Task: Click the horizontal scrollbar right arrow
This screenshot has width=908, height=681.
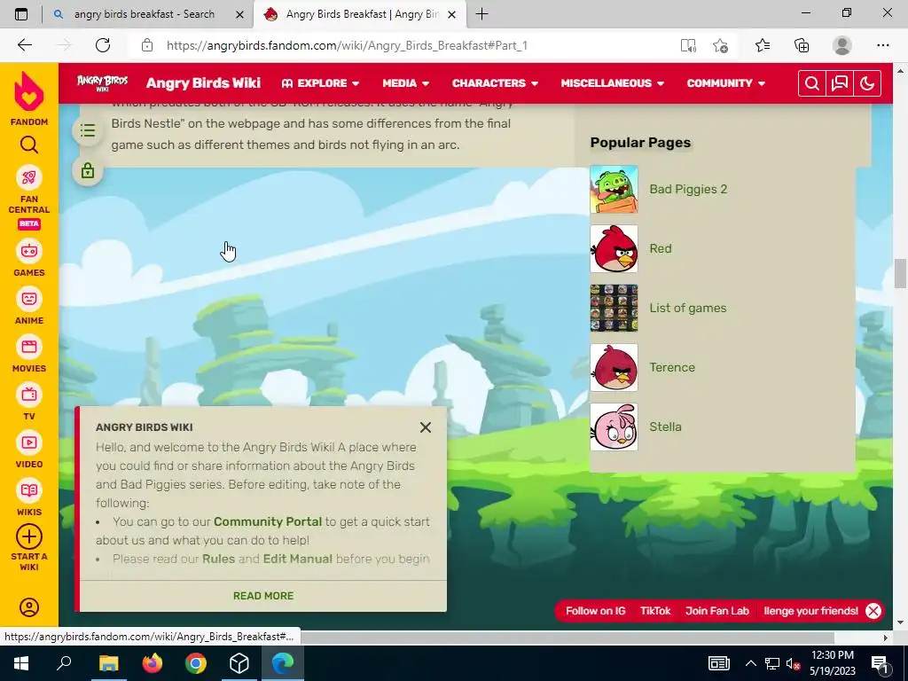Action: tap(886, 638)
